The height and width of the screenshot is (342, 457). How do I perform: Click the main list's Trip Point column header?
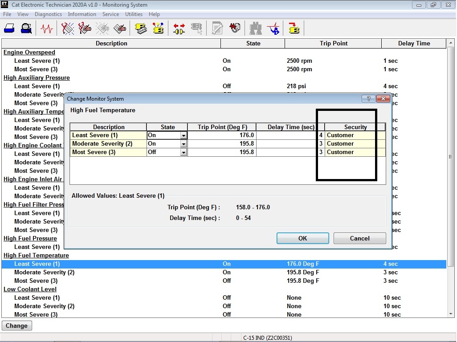[x=333, y=43]
